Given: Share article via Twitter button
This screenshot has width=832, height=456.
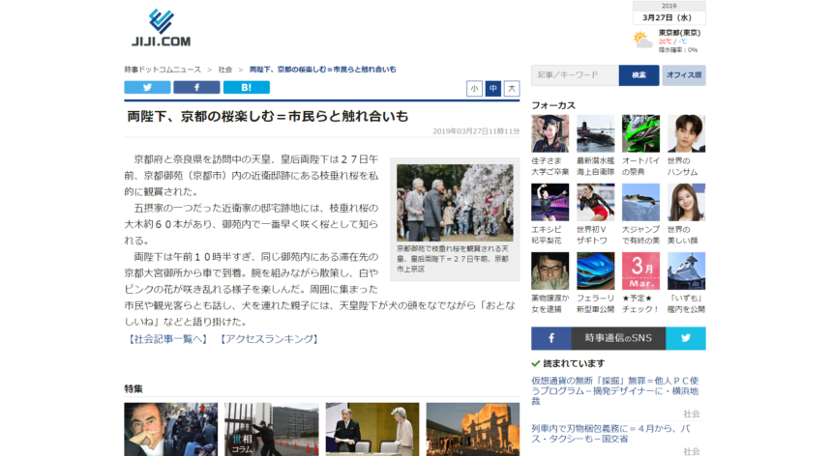Looking at the screenshot, I should (147, 87).
